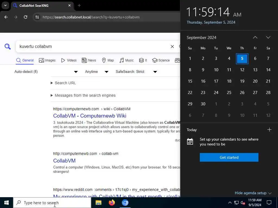The image size is (278, 208).
Task: Close the CollabNet SearXNG tab
Action: [x=69, y=5]
